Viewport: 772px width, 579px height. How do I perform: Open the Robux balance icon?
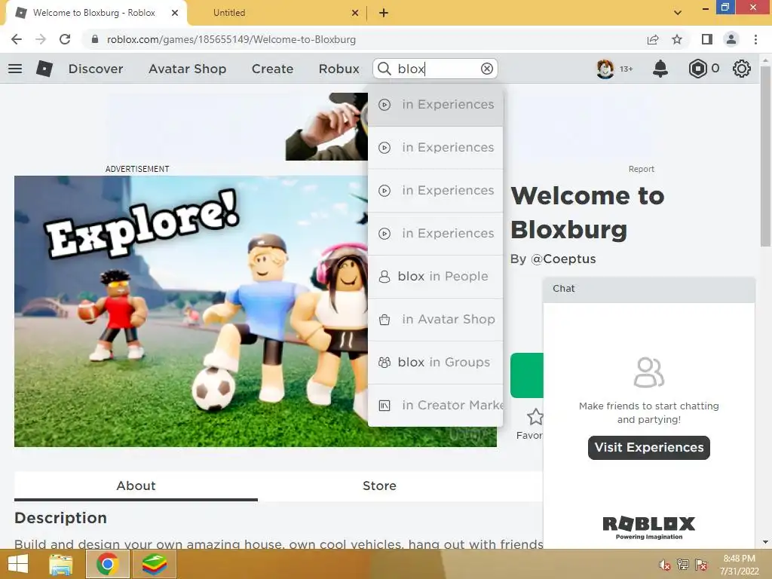pyautogui.click(x=697, y=69)
